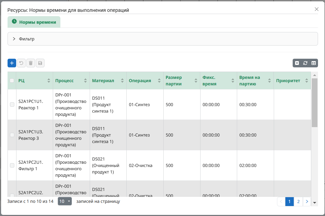Screen dimensions: 325x216
Task: Click the table columns layout icon
Action: coord(314,63)
